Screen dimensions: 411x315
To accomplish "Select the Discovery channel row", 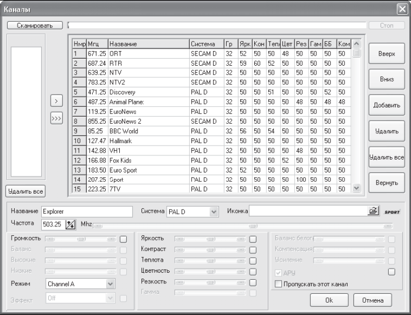I will tap(212, 92).
